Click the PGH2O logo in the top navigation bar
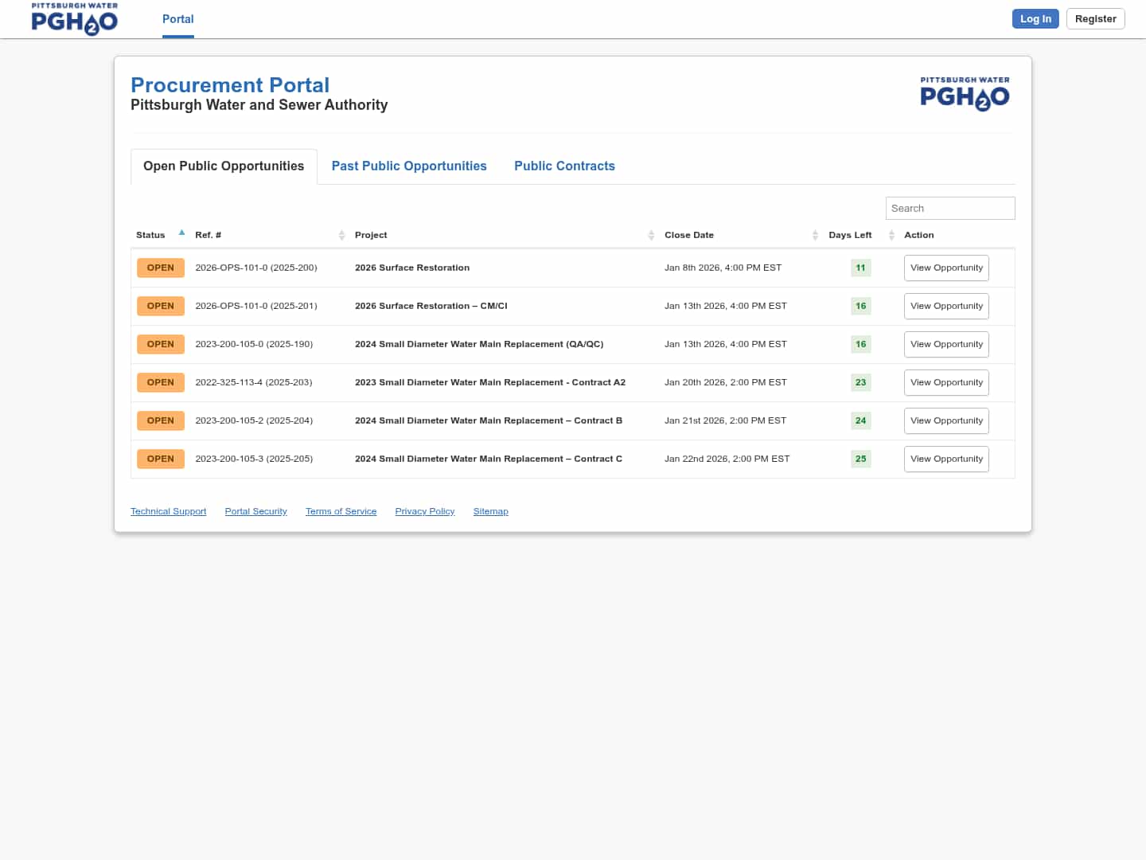 click(x=74, y=19)
